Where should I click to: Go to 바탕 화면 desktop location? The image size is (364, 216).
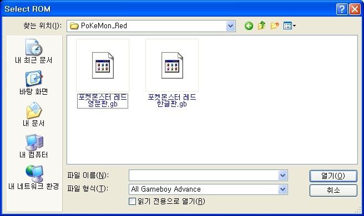tap(34, 83)
